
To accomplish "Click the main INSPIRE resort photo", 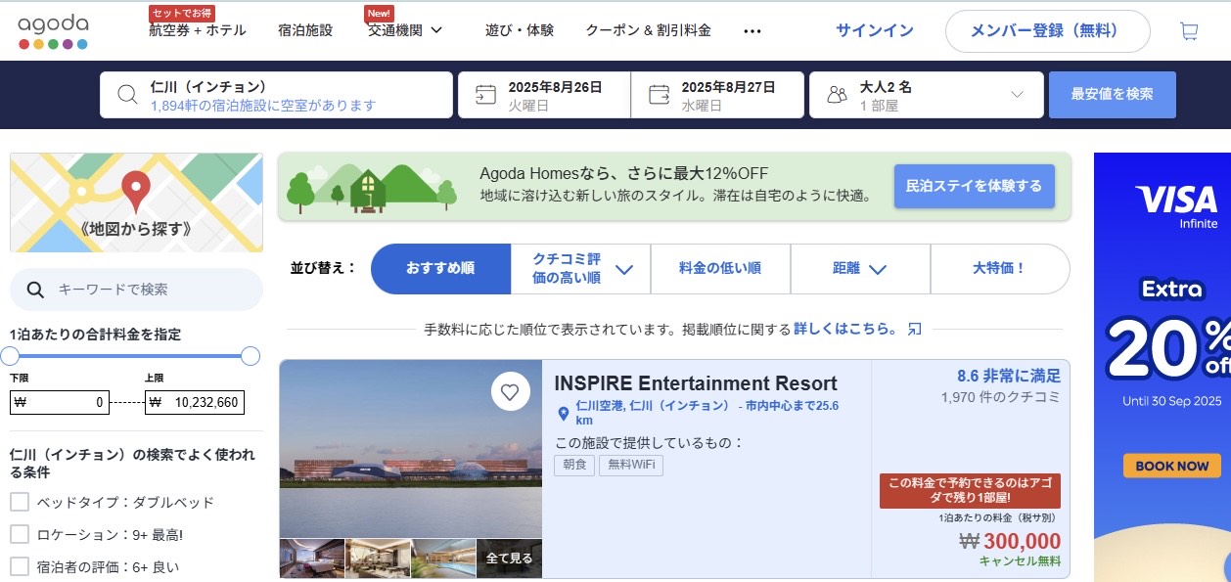I will (x=411, y=449).
